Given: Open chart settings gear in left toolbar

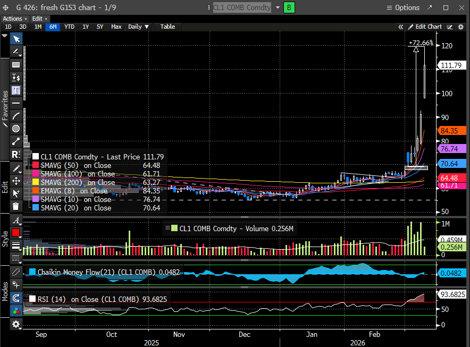Looking at the screenshot, I should click(x=16, y=324).
